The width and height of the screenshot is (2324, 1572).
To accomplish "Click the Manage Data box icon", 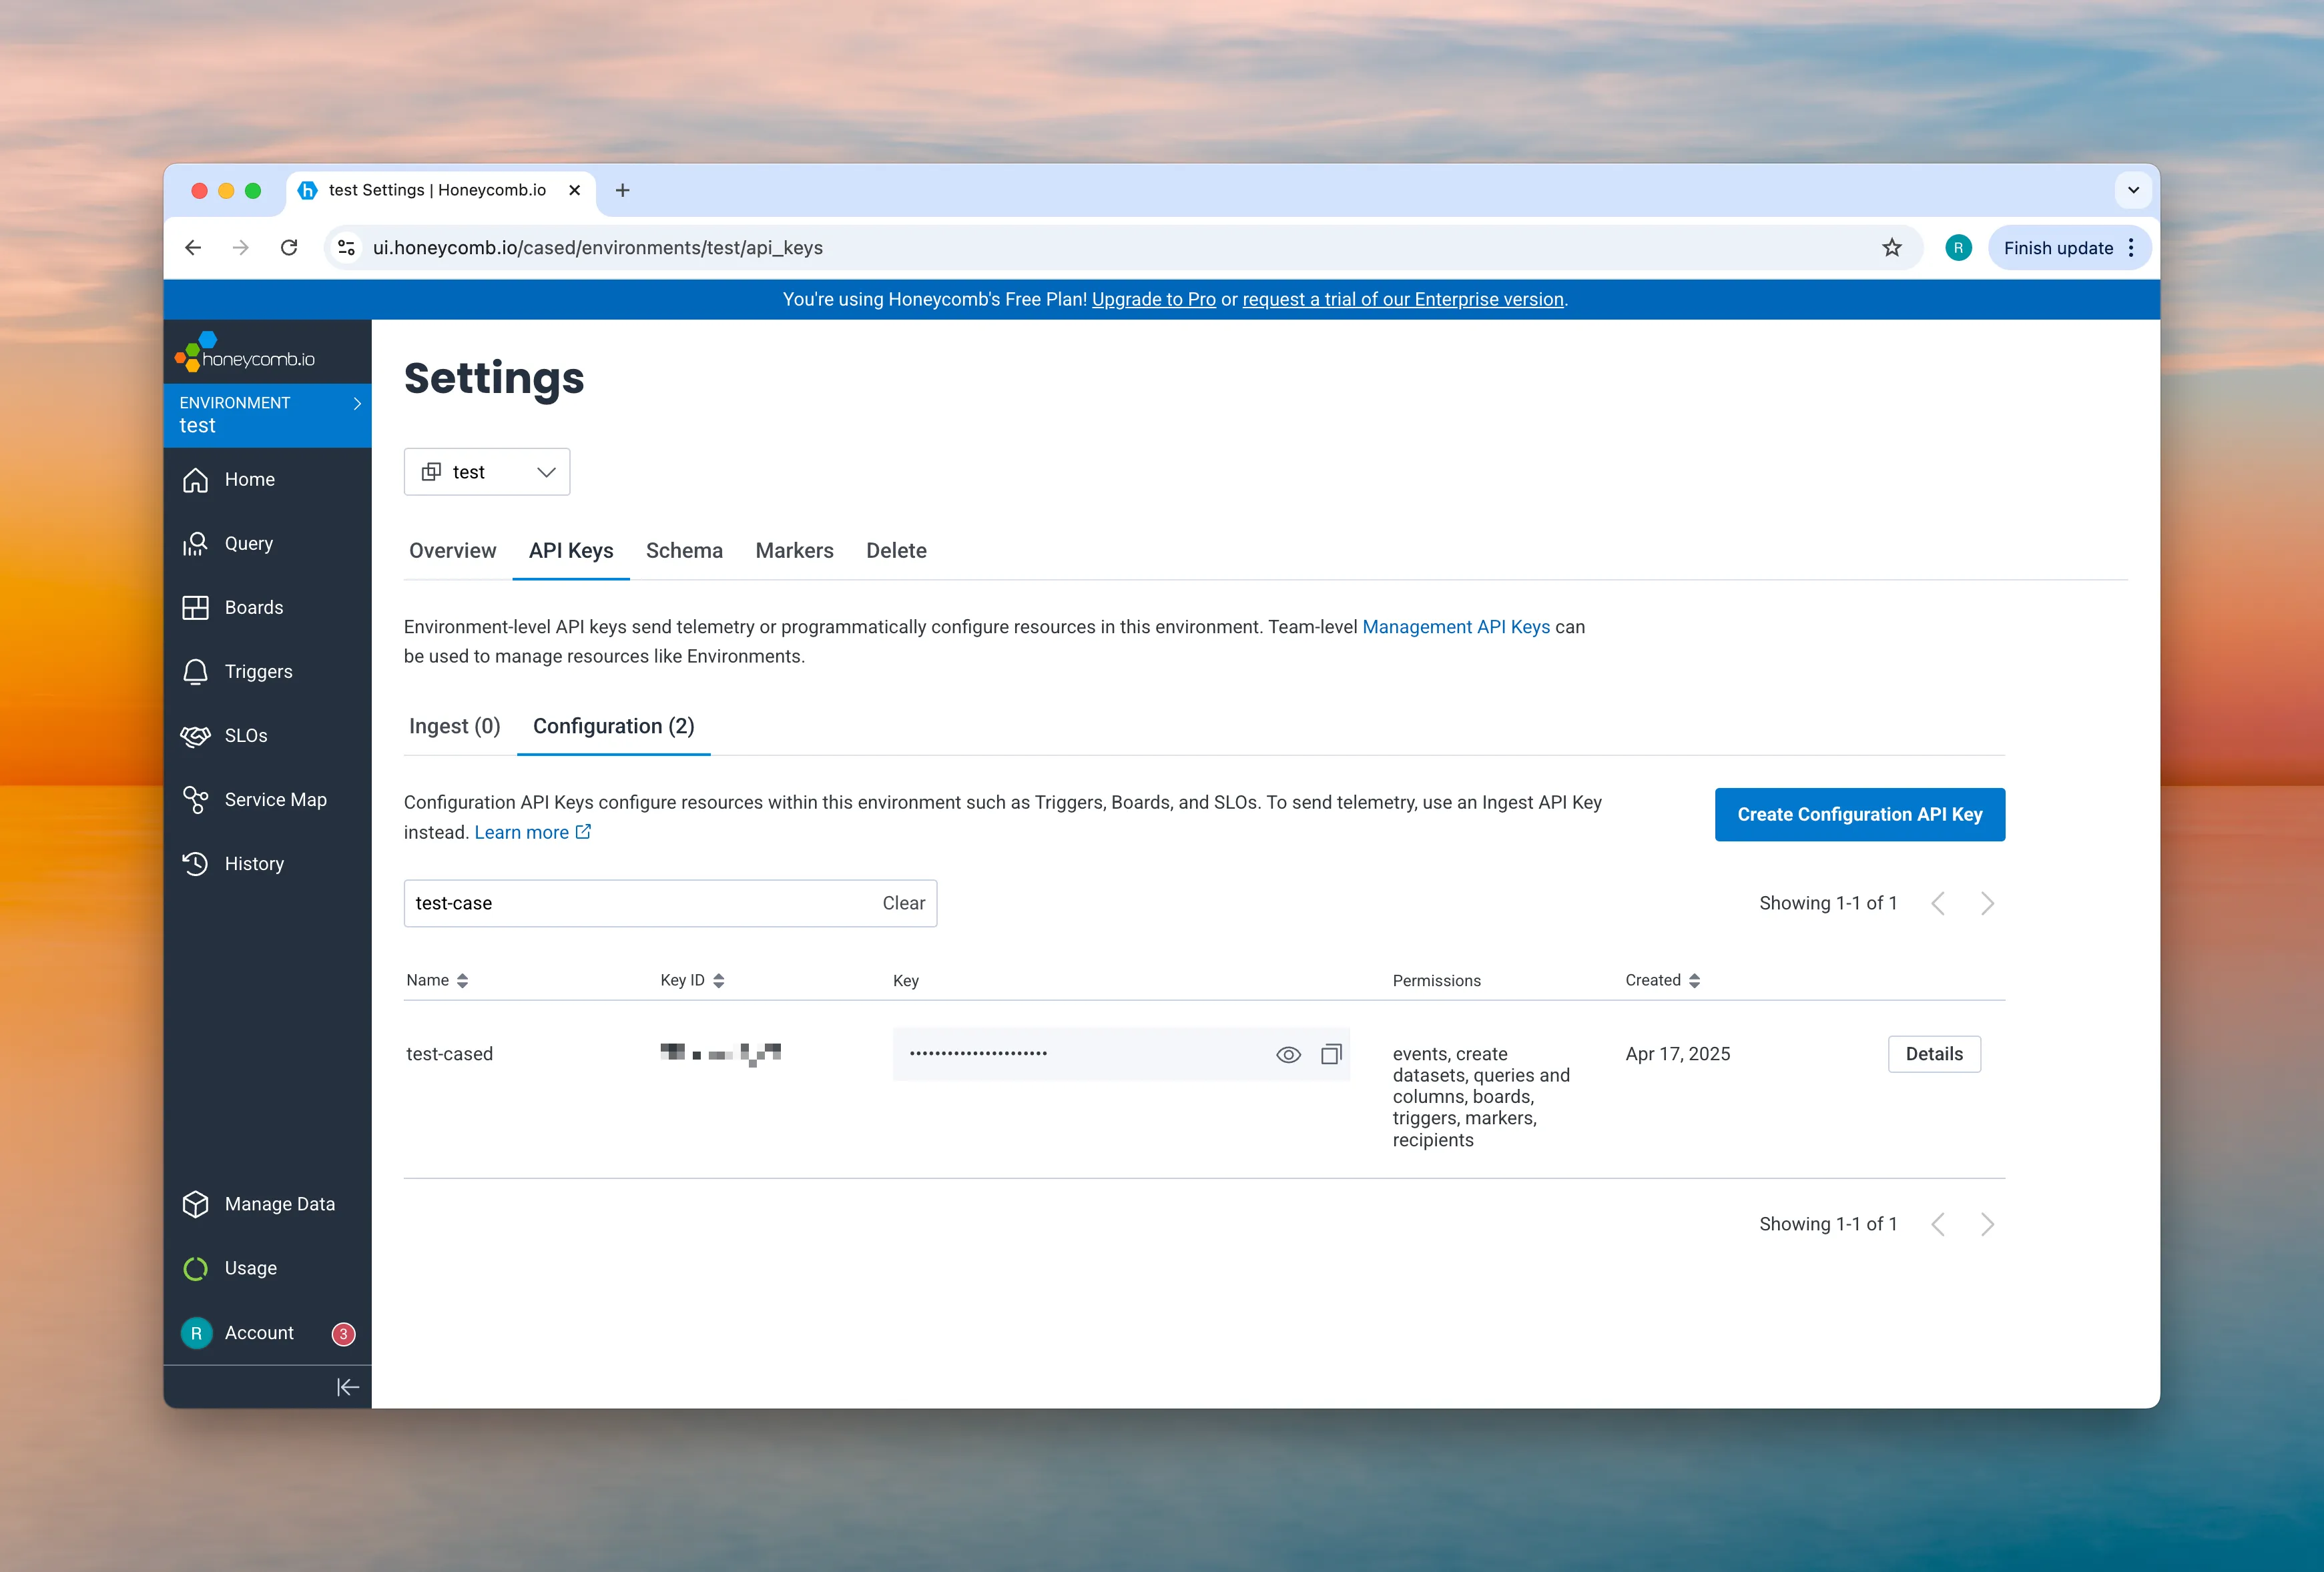I will click(196, 1204).
